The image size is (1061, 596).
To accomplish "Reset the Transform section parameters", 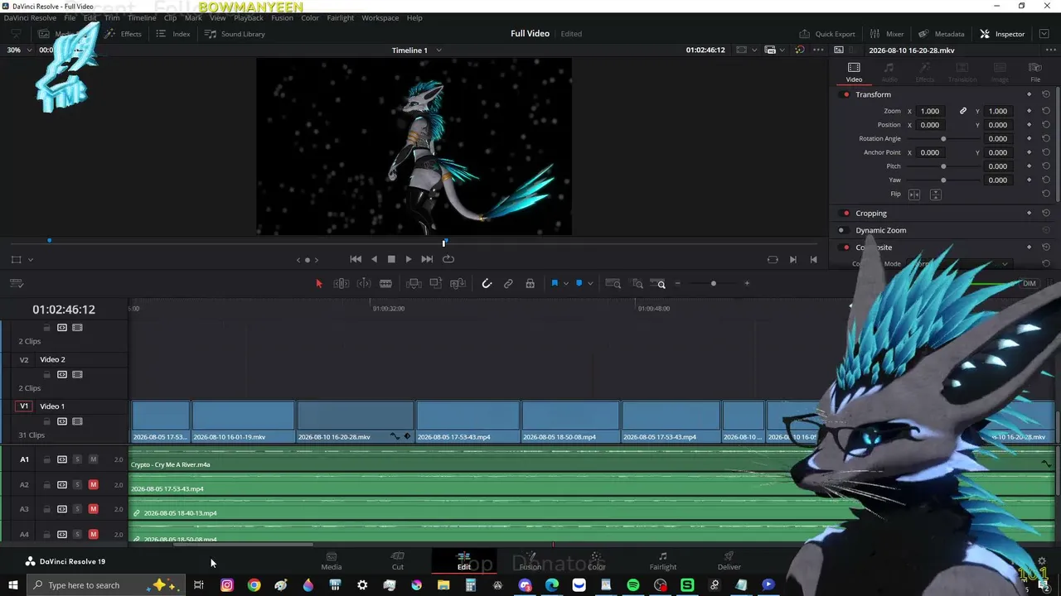I will tap(1046, 94).
